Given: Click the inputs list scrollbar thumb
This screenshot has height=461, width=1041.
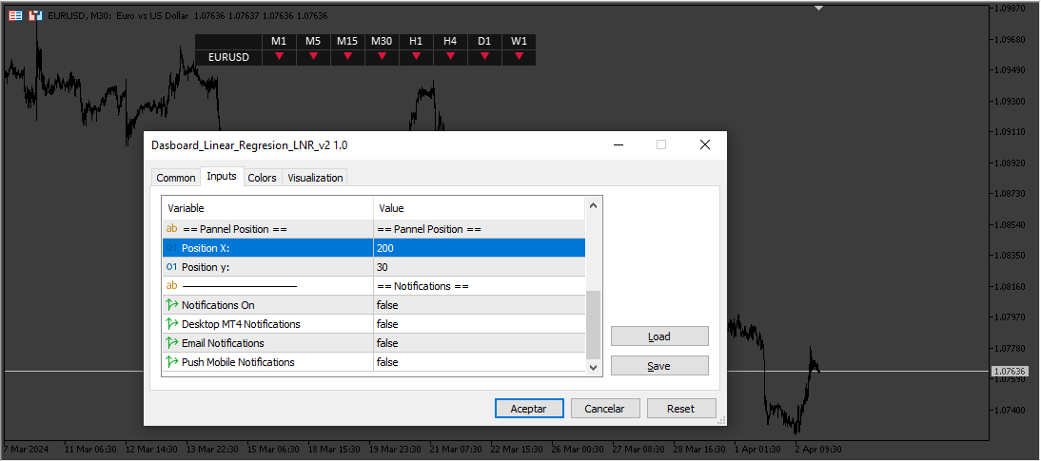Looking at the screenshot, I should coord(594,324).
